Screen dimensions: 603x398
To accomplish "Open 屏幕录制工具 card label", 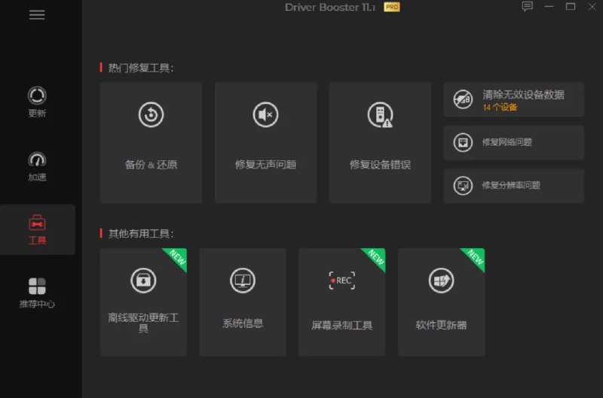I will (342, 326).
